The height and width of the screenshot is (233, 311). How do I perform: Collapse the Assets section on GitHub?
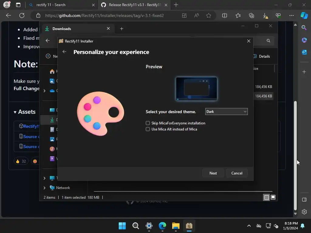tap(24, 112)
